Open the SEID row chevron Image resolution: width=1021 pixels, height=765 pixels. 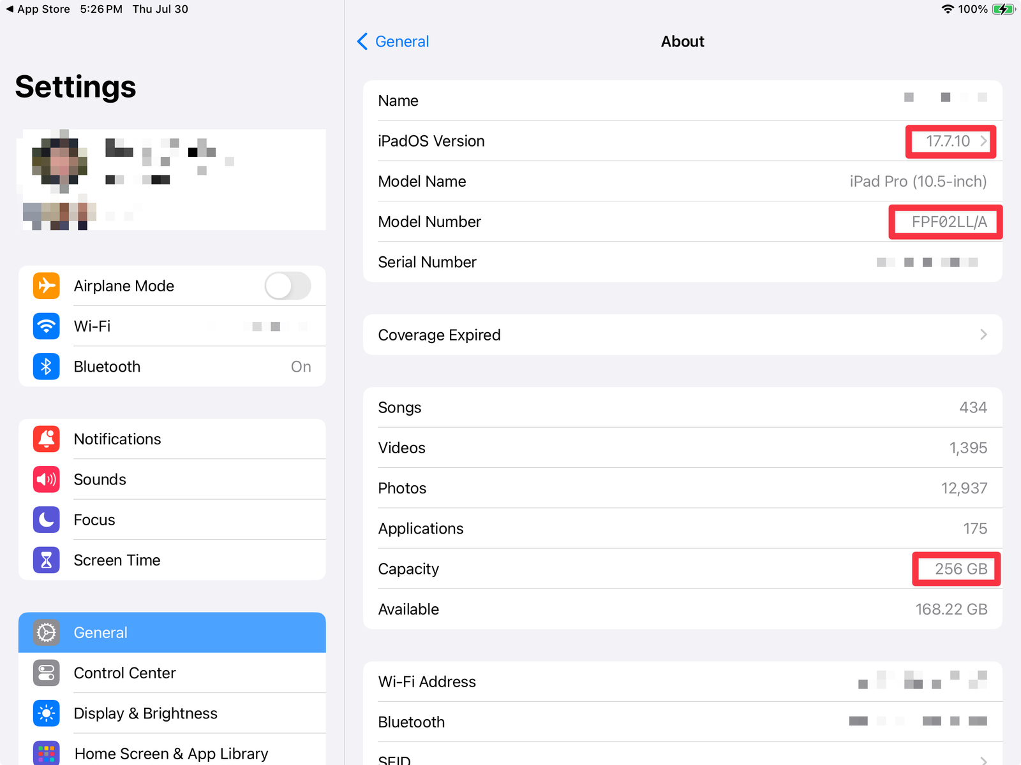coord(984,760)
